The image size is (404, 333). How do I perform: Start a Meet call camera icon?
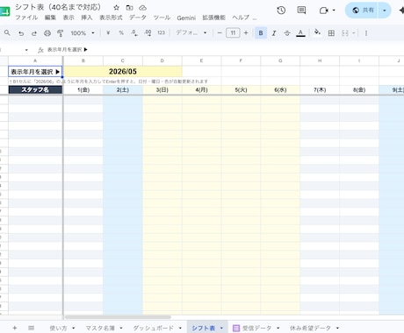323,11
